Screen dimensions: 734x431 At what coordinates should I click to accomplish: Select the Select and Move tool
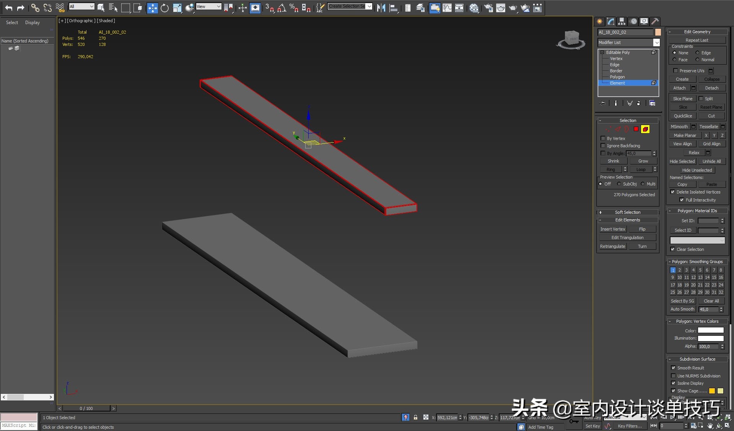pyautogui.click(x=152, y=8)
